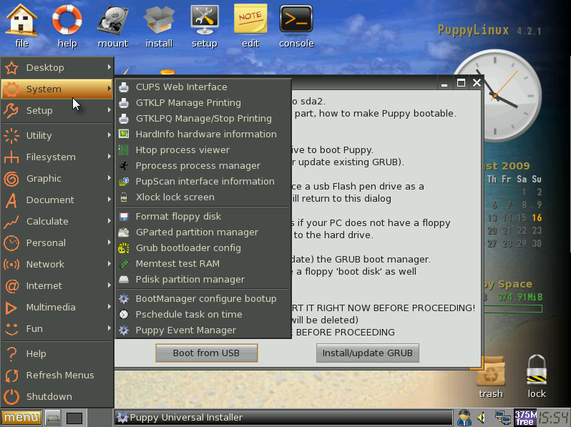571x427 pixels.
Task: Open the file desktop icon
Action: 21,26
